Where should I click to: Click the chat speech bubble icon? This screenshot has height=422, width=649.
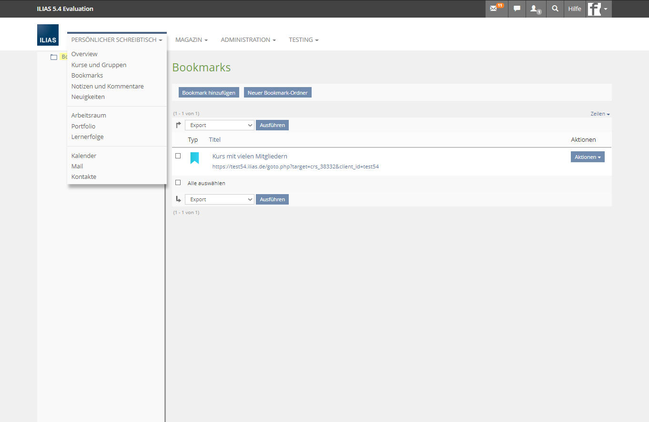(517, 9)
